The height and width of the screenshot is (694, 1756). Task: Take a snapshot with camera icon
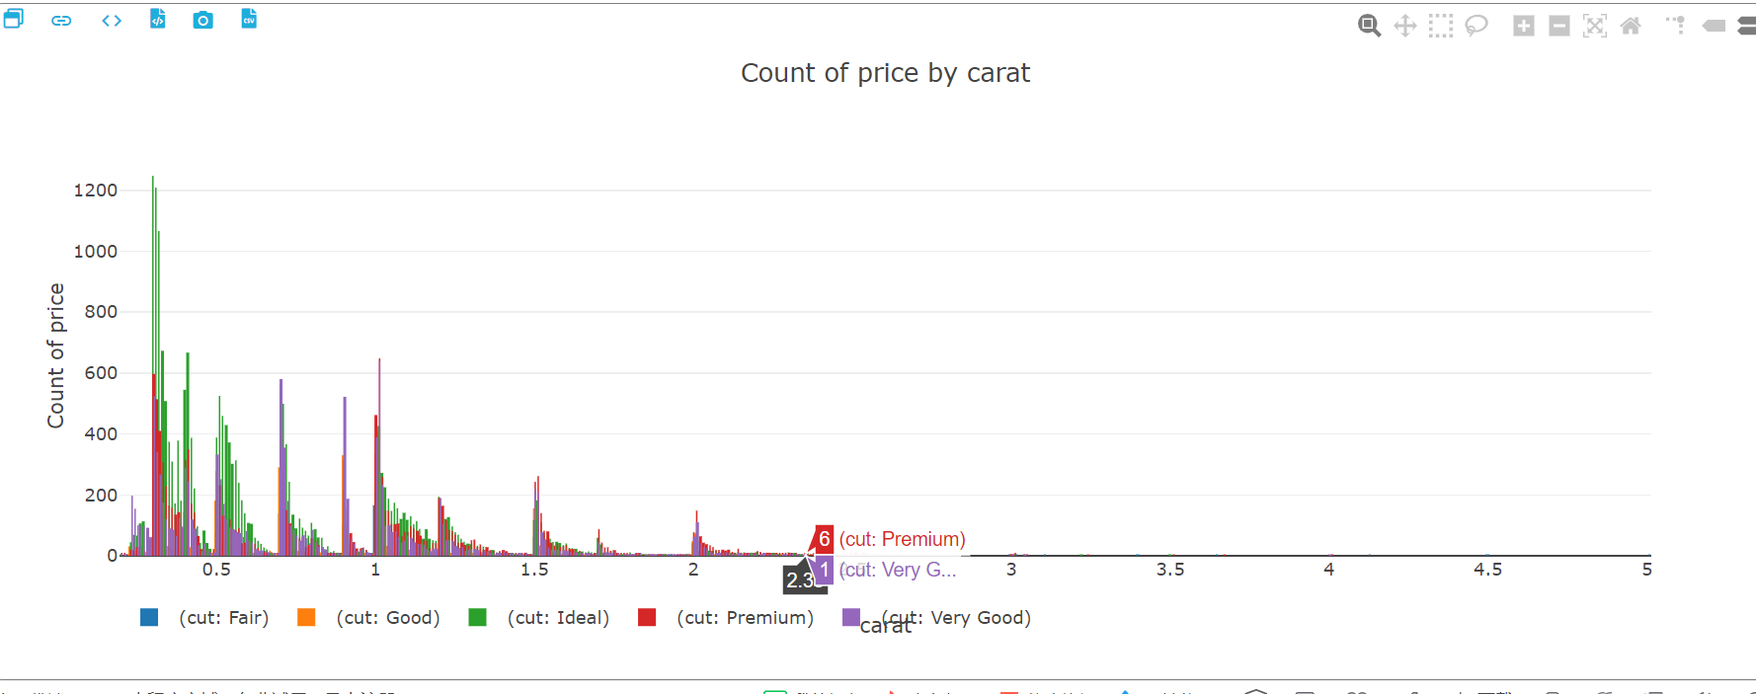(x=202, y=20)
